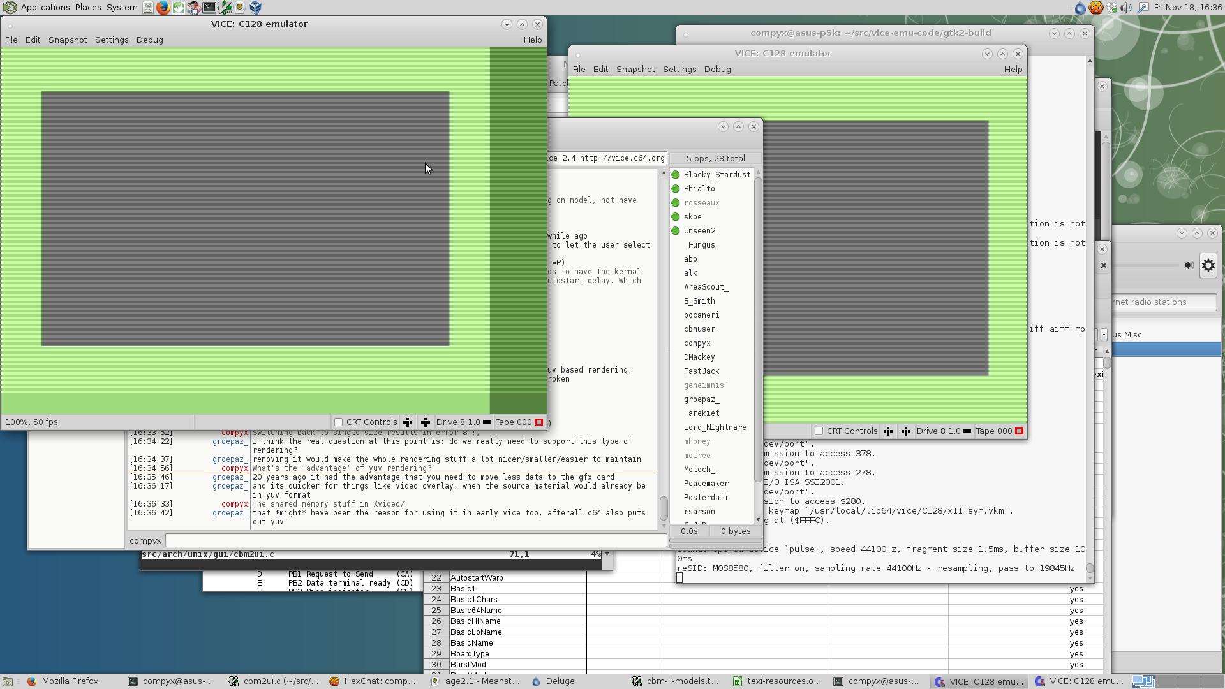This screenshot has height=689, width=1225.
Task: Open the terminal launcher in top panel
Action: [209, 8]
